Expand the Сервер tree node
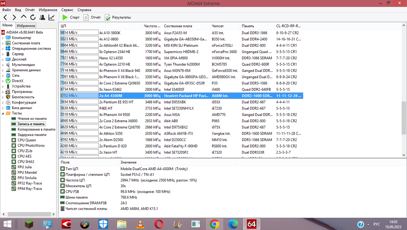The image size is (407, 230). point(3,54)
